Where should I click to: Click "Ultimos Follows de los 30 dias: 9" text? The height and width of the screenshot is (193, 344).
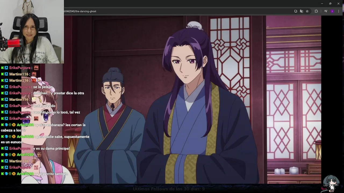(x=169, y=189)
